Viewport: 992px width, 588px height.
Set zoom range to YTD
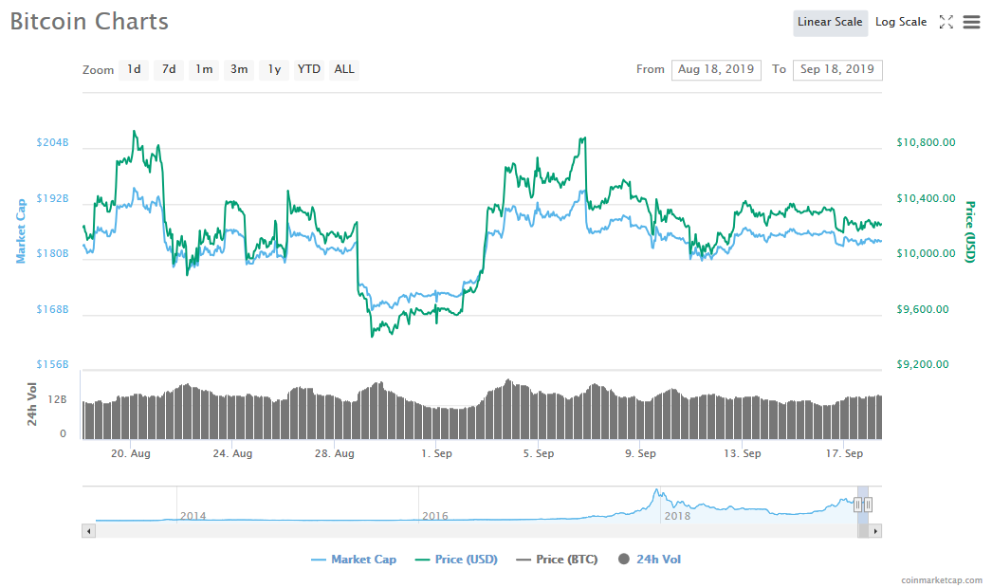(x=309, y=69)
